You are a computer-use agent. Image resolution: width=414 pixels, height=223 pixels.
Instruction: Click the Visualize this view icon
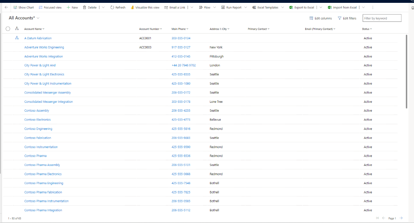tap(132, 7)
